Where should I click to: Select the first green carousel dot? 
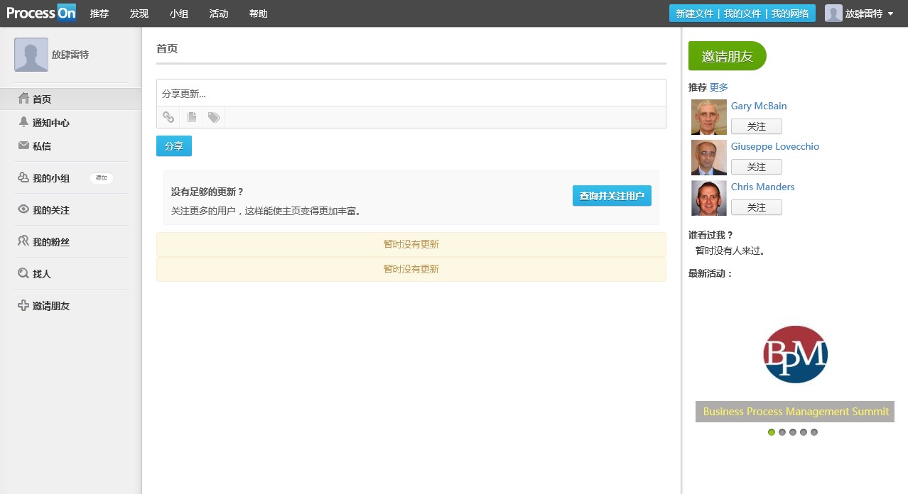click(772, 432)
